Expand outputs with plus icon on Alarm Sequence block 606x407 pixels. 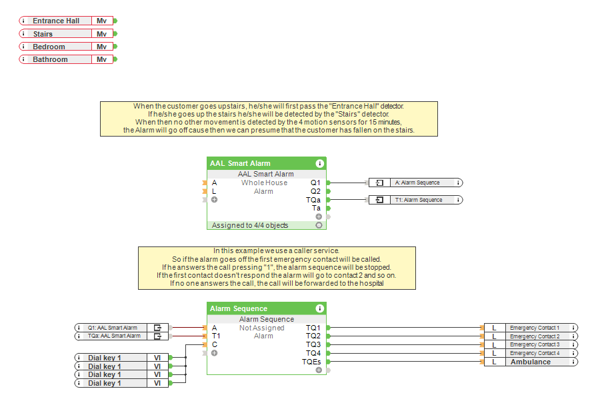point(319,370)
